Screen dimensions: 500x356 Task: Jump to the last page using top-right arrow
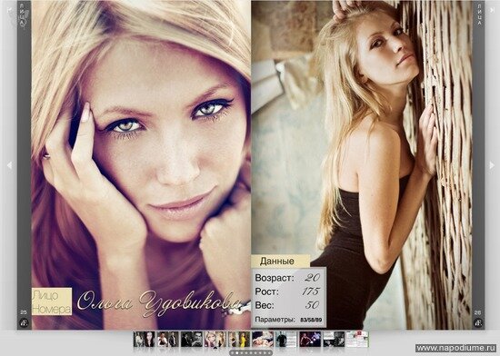pos(492,10)
